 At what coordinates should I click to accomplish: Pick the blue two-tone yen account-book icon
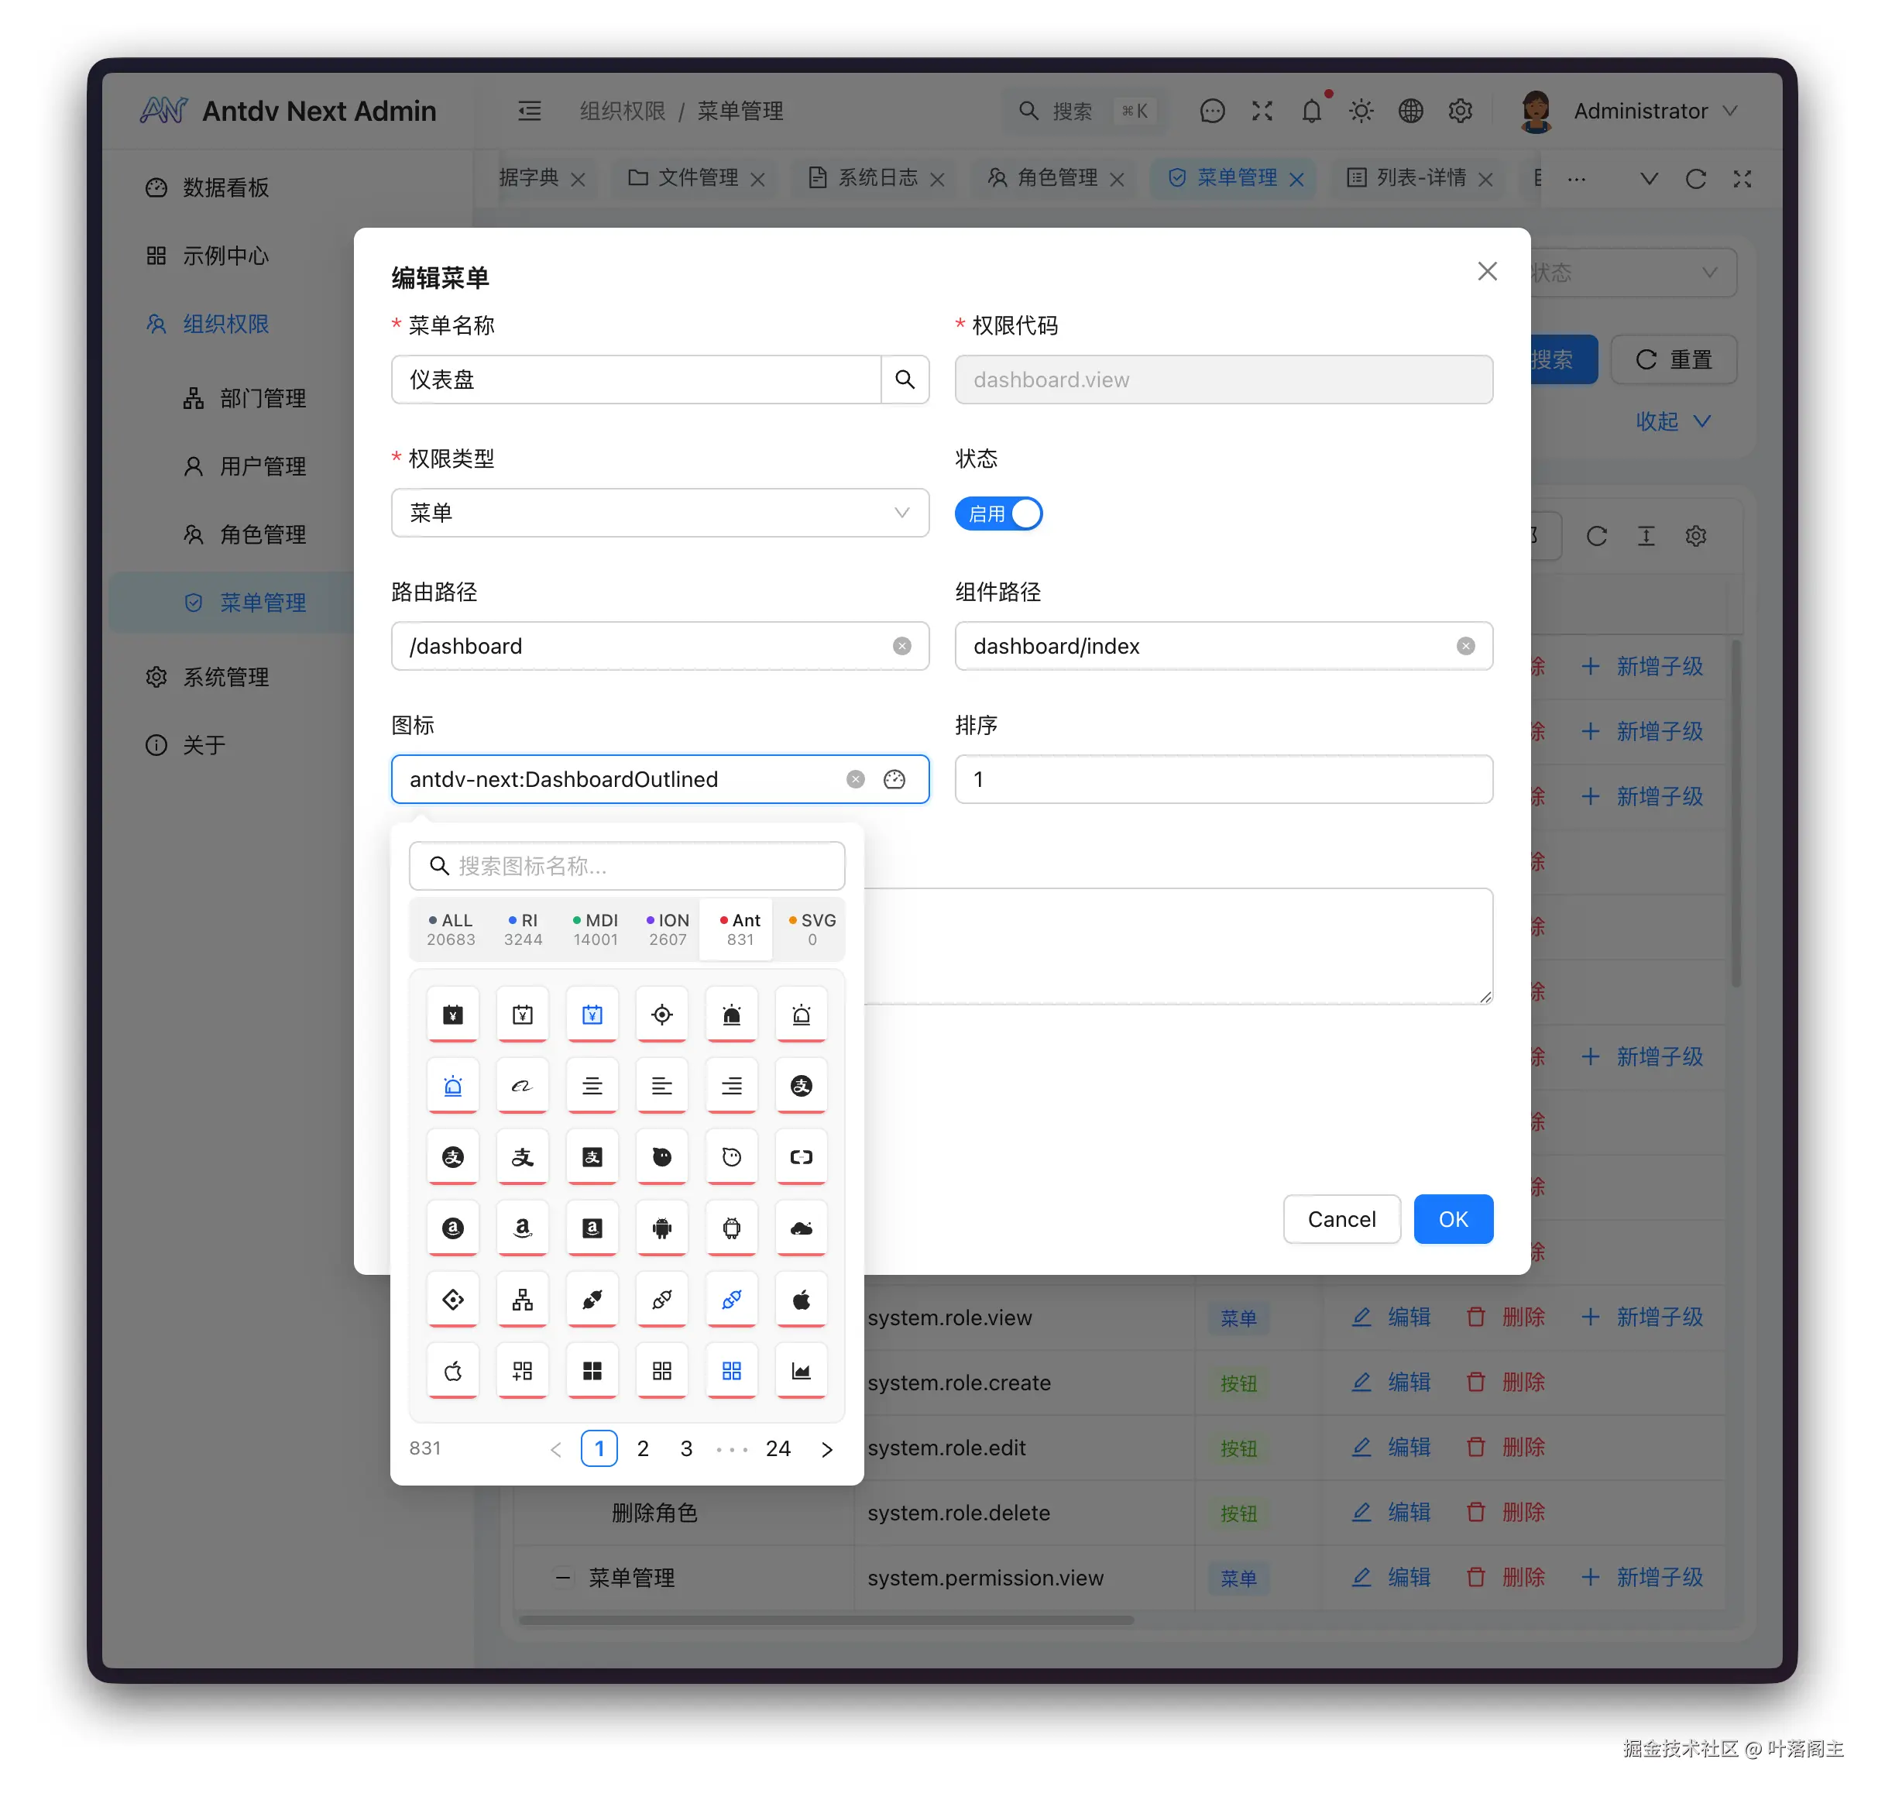coord(592,1014)
